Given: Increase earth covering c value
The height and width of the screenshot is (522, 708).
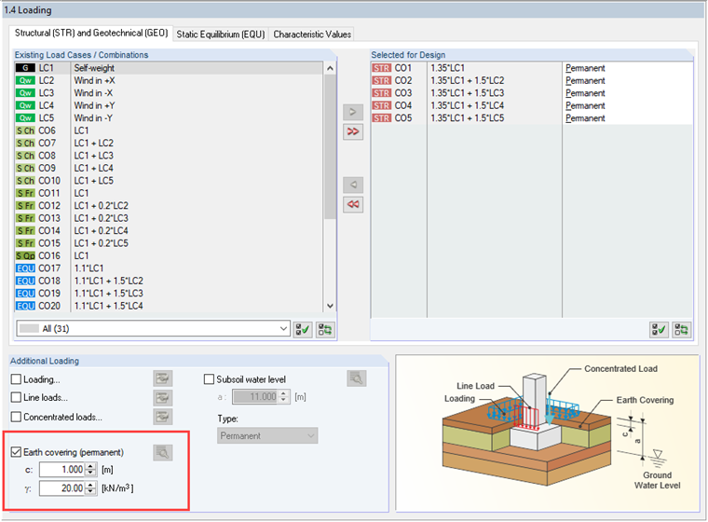Looking at the screenshot, I should coord(90,466).
